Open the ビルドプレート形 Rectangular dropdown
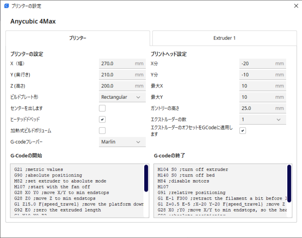Image resolution: width=302 pixels, height=238 pixels. (122, 97)
